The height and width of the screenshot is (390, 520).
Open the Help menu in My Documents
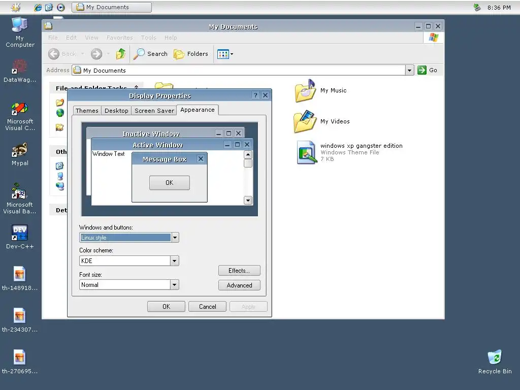[x=171, y=38]
